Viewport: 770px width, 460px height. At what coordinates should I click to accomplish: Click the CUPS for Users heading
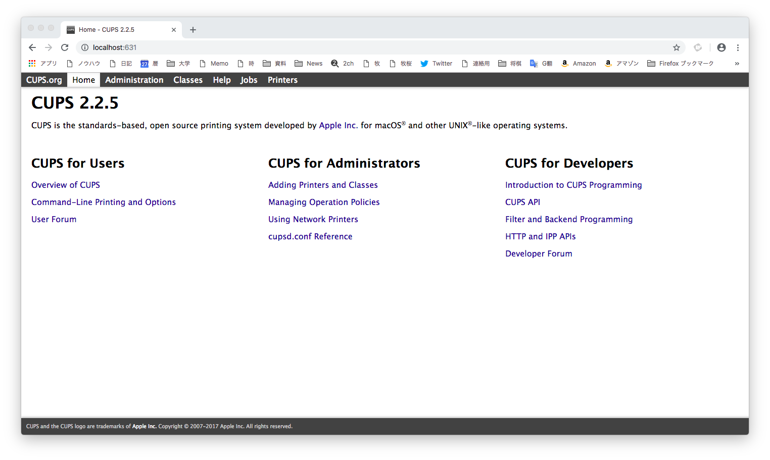tap(78, 163)
